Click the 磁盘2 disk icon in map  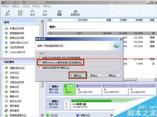pos(50,101)
